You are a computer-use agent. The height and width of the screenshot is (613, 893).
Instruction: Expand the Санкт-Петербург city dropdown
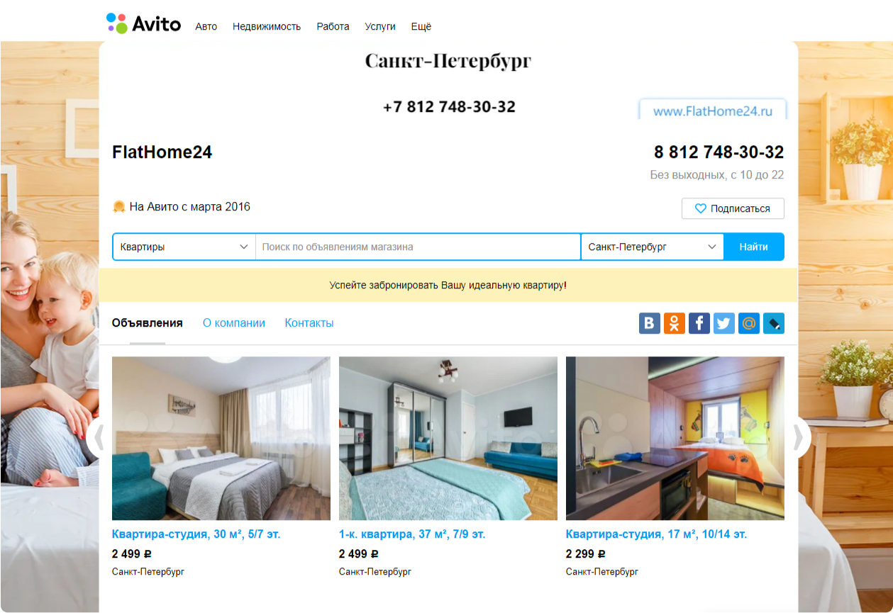(x=653, y=247)
